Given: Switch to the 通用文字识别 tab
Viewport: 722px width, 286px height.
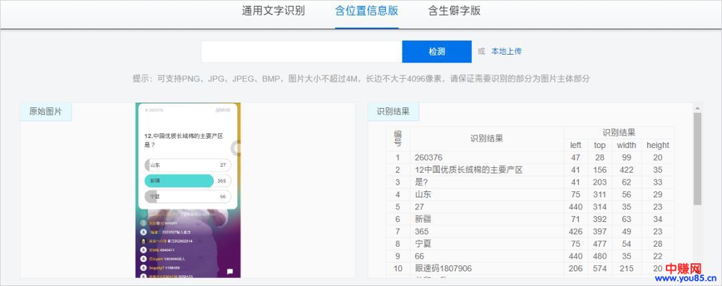Looking at the screenshot, I should point(273,11).
